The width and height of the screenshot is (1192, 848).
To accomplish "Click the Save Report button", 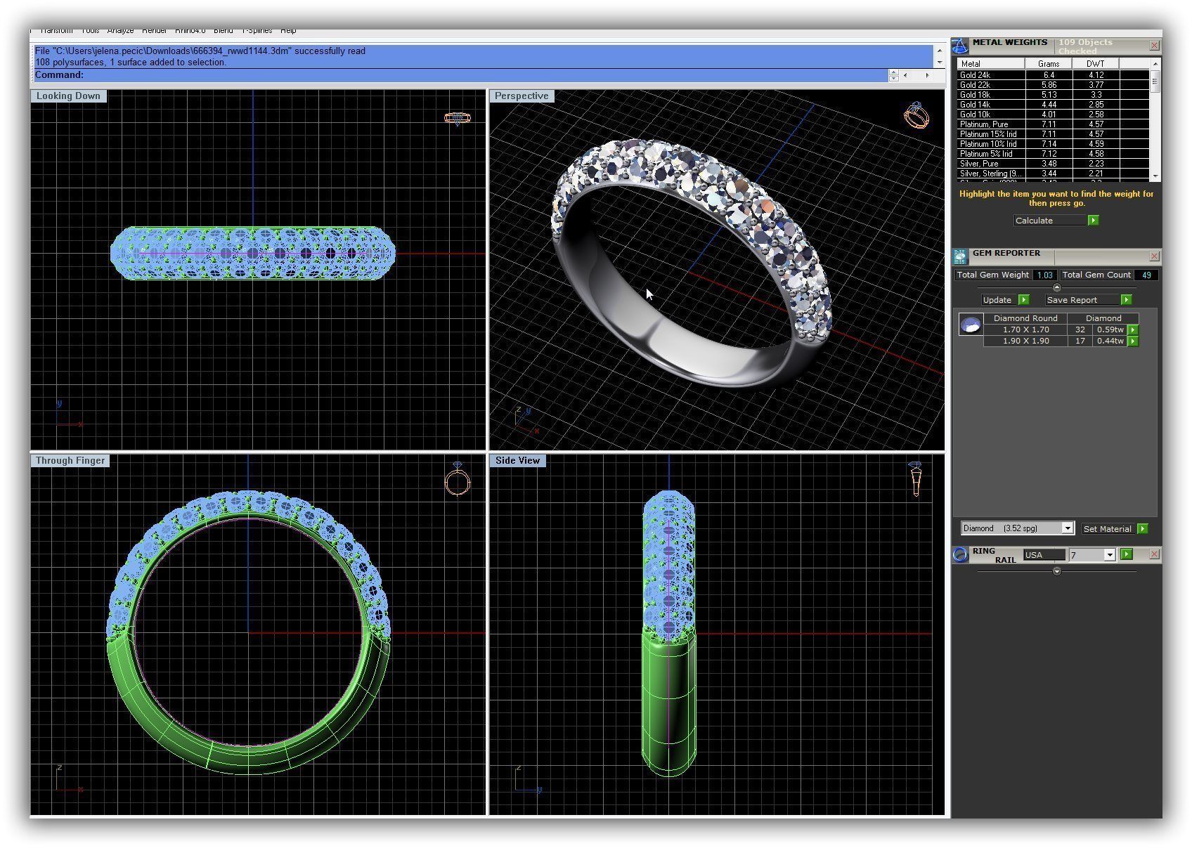I will [x=1082, y=300].
